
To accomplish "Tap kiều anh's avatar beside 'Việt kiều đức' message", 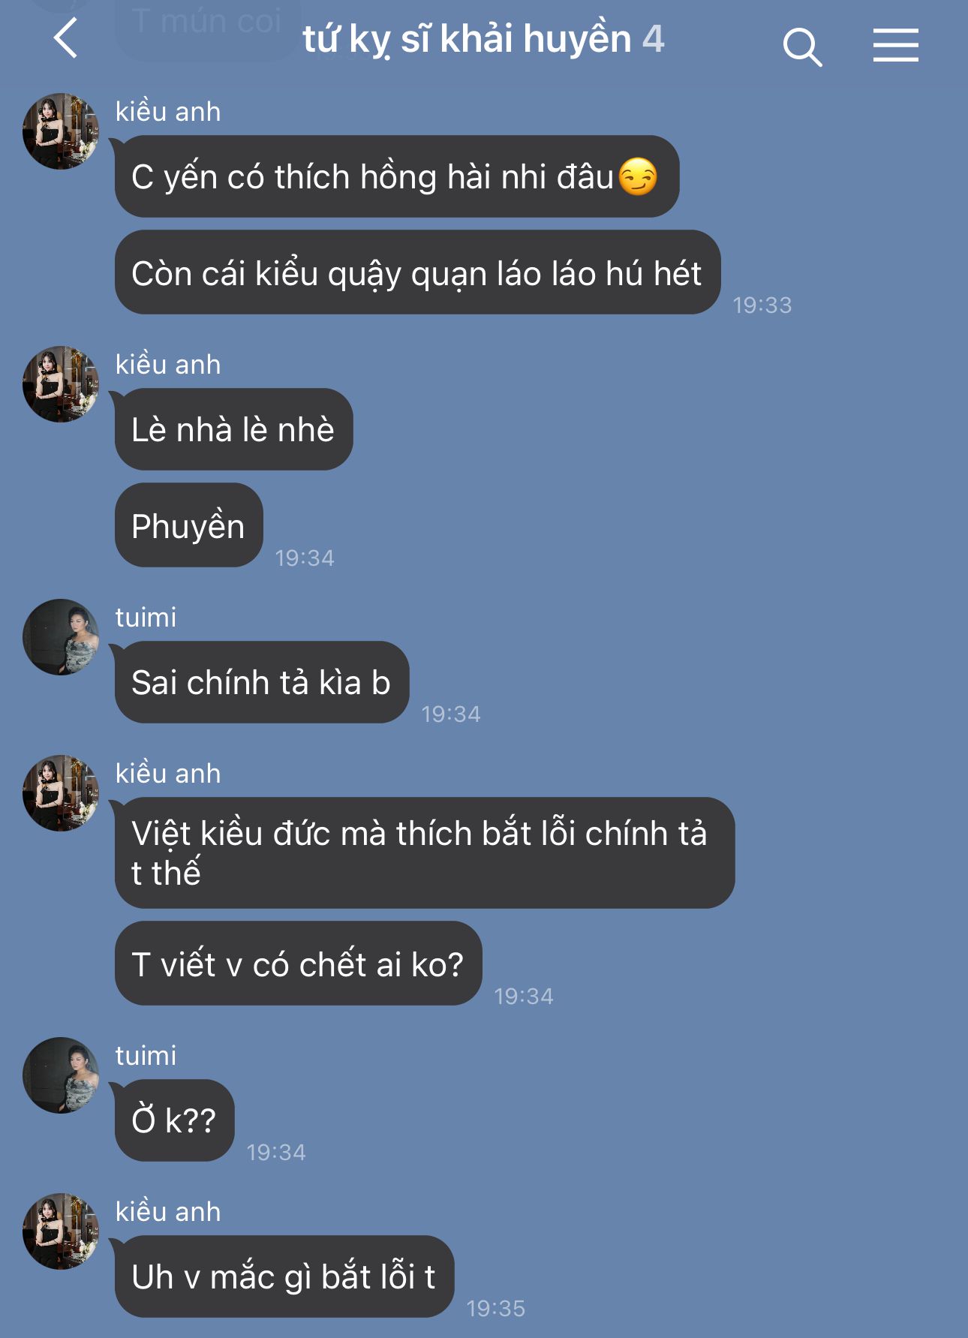I will pyautogui.click(x=61, y=793).
